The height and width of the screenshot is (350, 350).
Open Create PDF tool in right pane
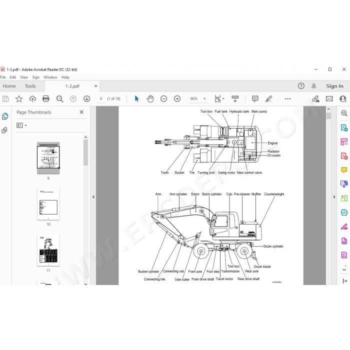(344, 156)
